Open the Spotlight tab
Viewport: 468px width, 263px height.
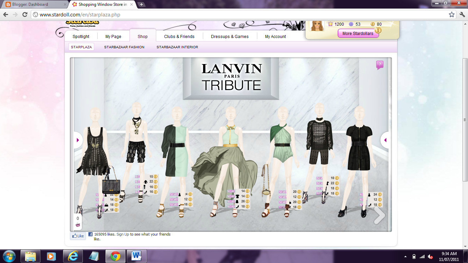(x=81, y=37)
